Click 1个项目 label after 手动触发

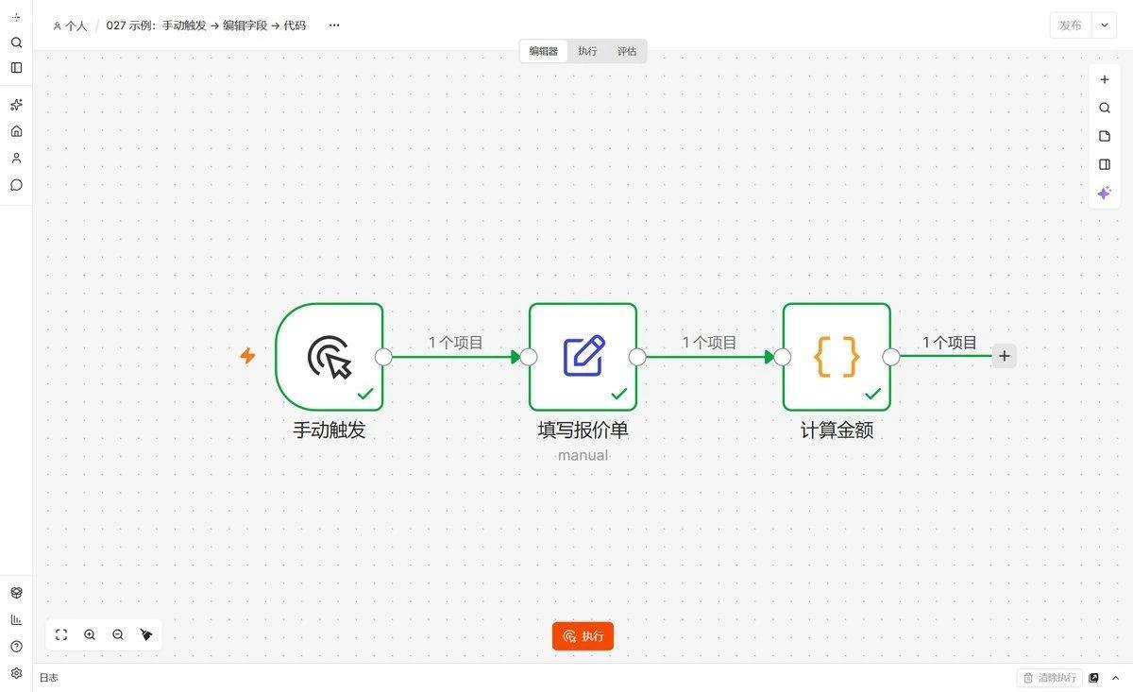click(456, 343)
